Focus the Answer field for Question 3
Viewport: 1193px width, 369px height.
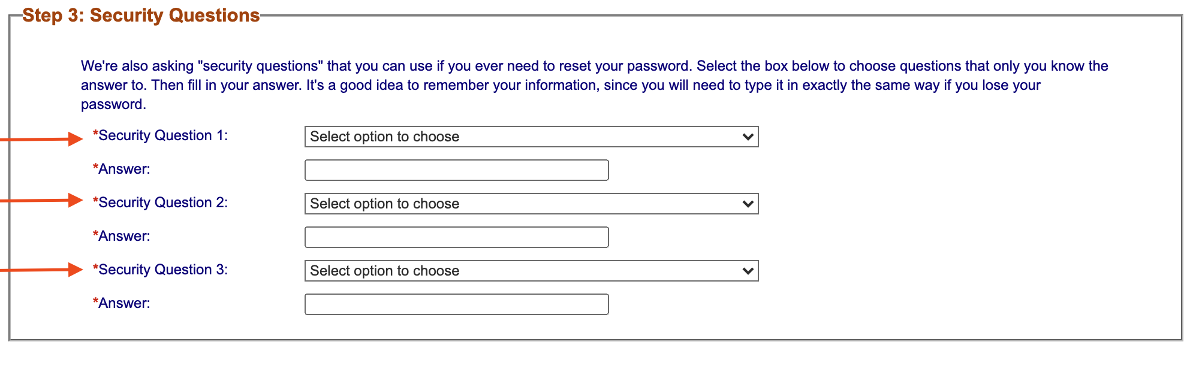(x=456, y=304)
